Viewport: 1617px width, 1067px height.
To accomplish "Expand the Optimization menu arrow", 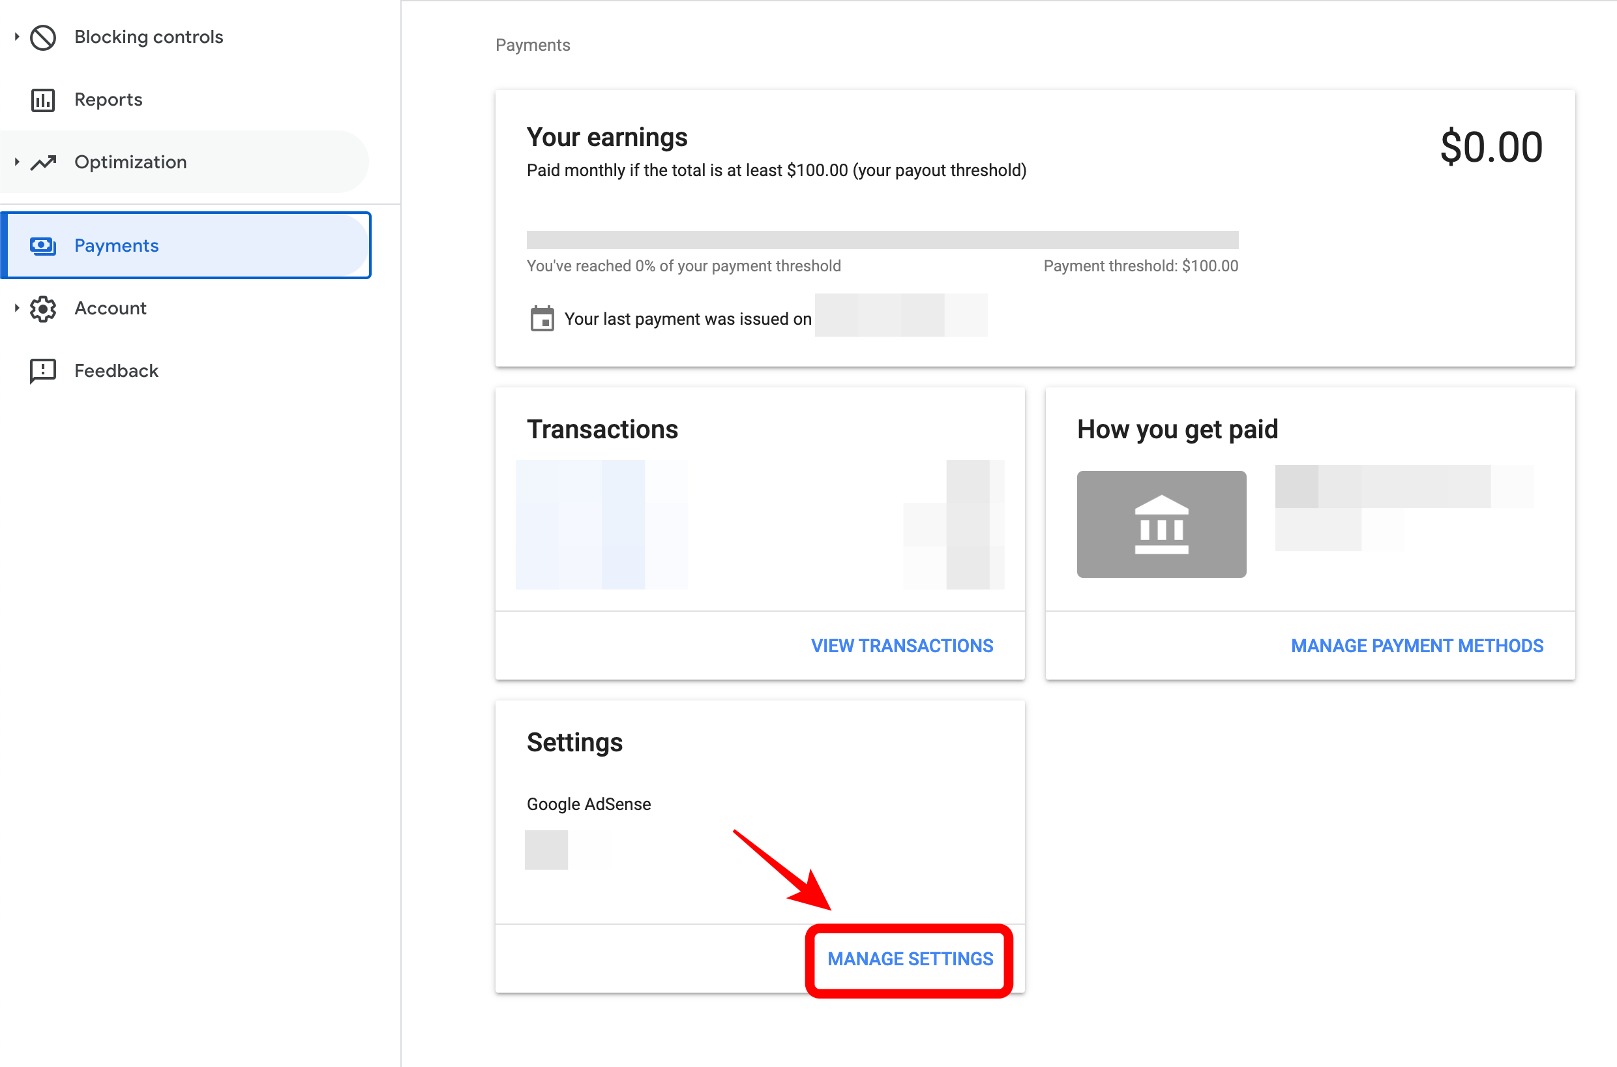I will [x=16, y=162].
